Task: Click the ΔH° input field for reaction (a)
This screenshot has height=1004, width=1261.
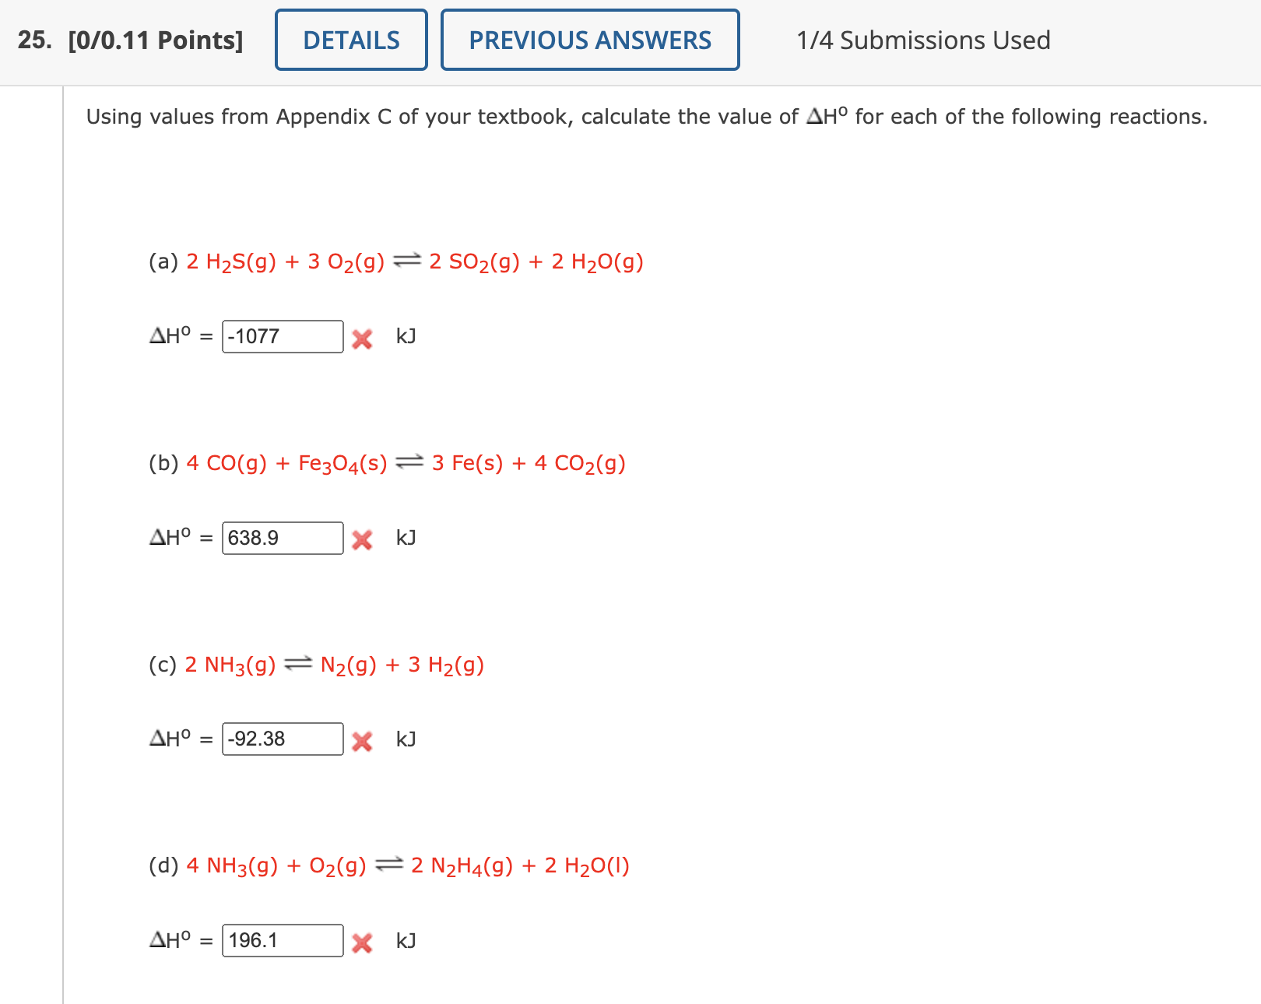Action: (x=283, y=336)
